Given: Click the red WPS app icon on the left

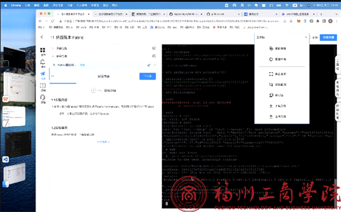Looking at the screenshot, I should pyautogui.click(x=5, y=99).
